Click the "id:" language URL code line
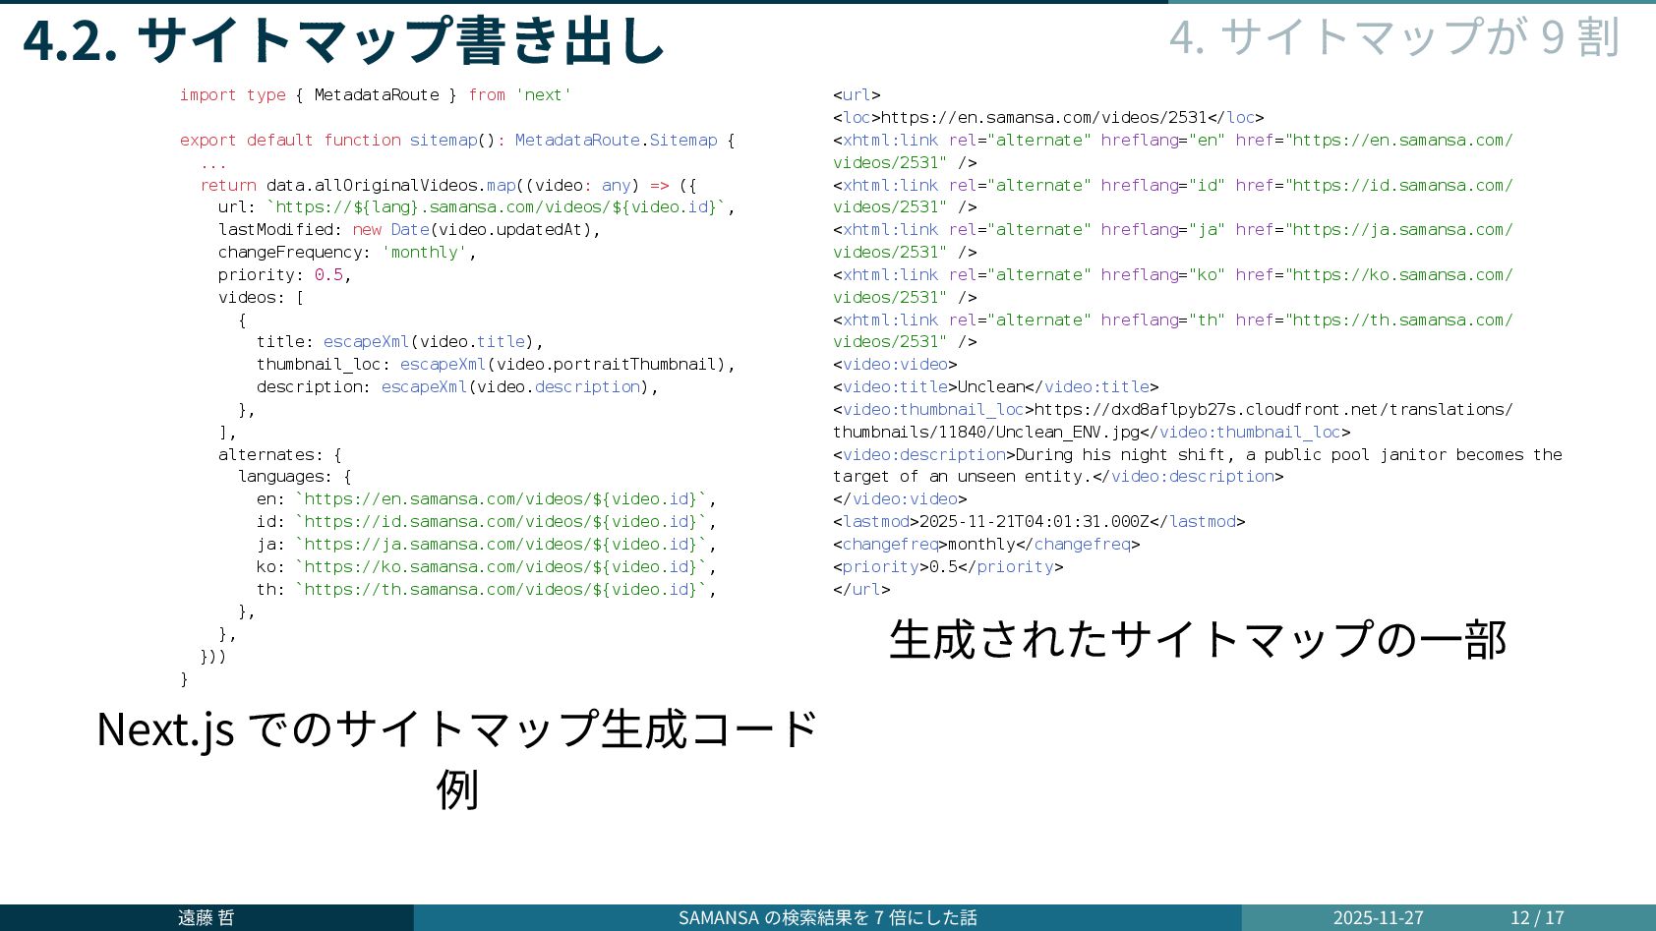Viewport: 1656px width, 931px height. [487, 521]
